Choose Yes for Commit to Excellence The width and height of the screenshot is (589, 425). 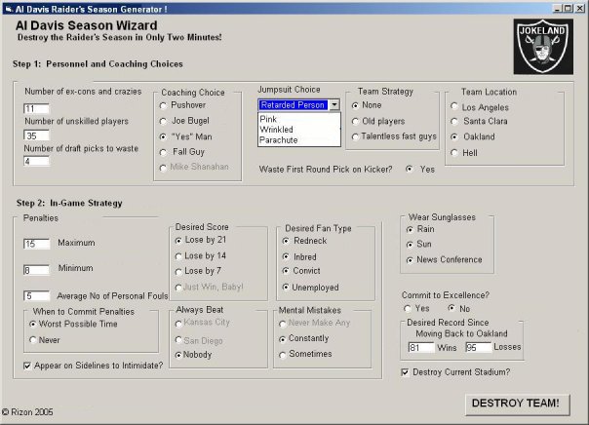408,309
